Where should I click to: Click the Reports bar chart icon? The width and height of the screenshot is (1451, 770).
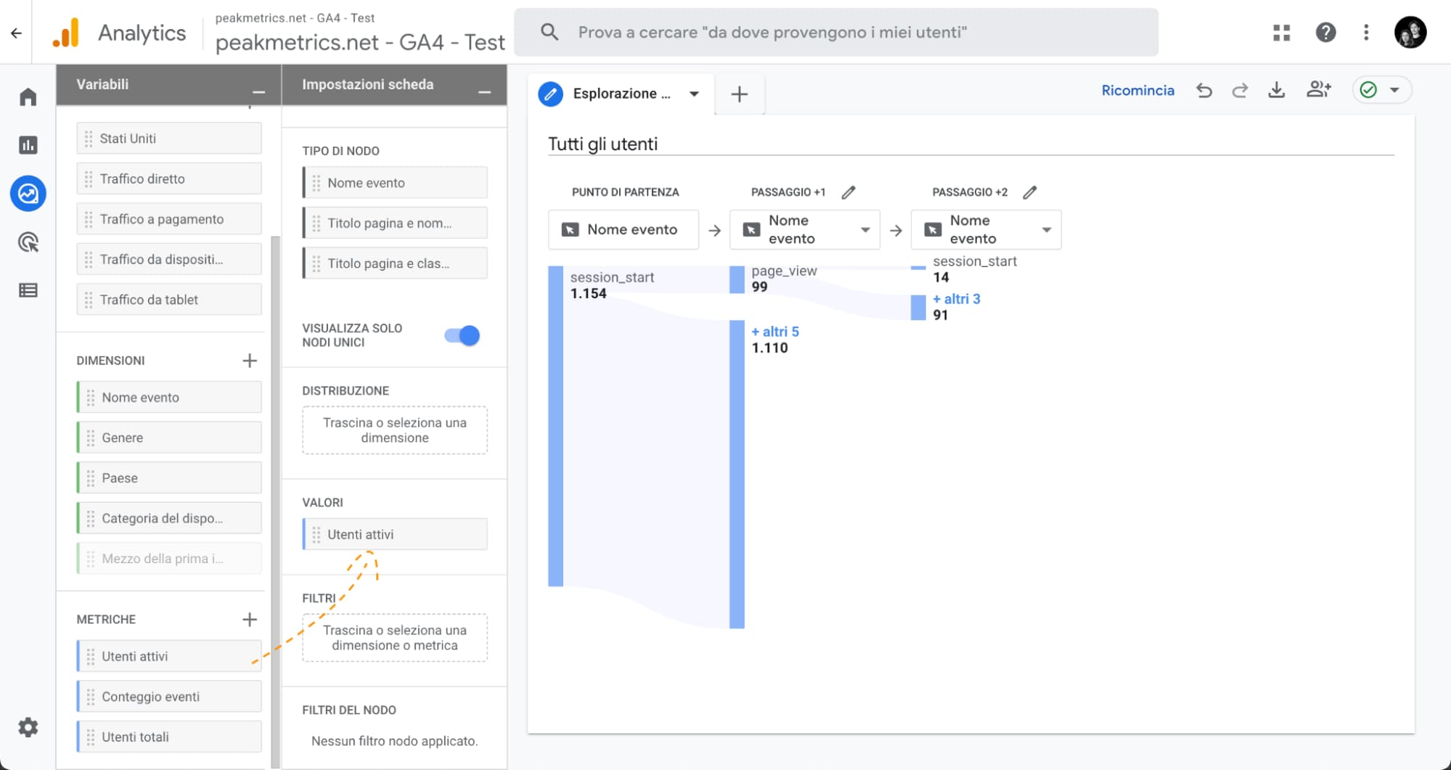(x=28, y=145)
